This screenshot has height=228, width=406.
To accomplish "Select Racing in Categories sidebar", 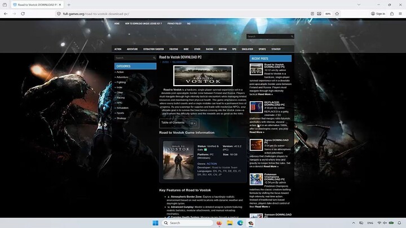I will 121,98.
